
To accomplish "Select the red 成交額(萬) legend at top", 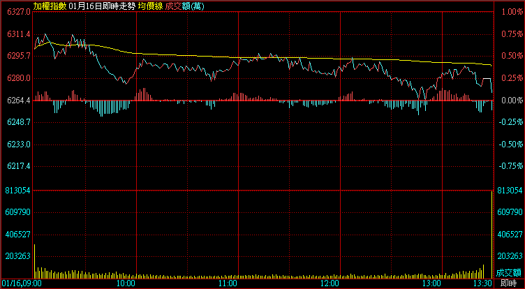I will coord(184,6).
